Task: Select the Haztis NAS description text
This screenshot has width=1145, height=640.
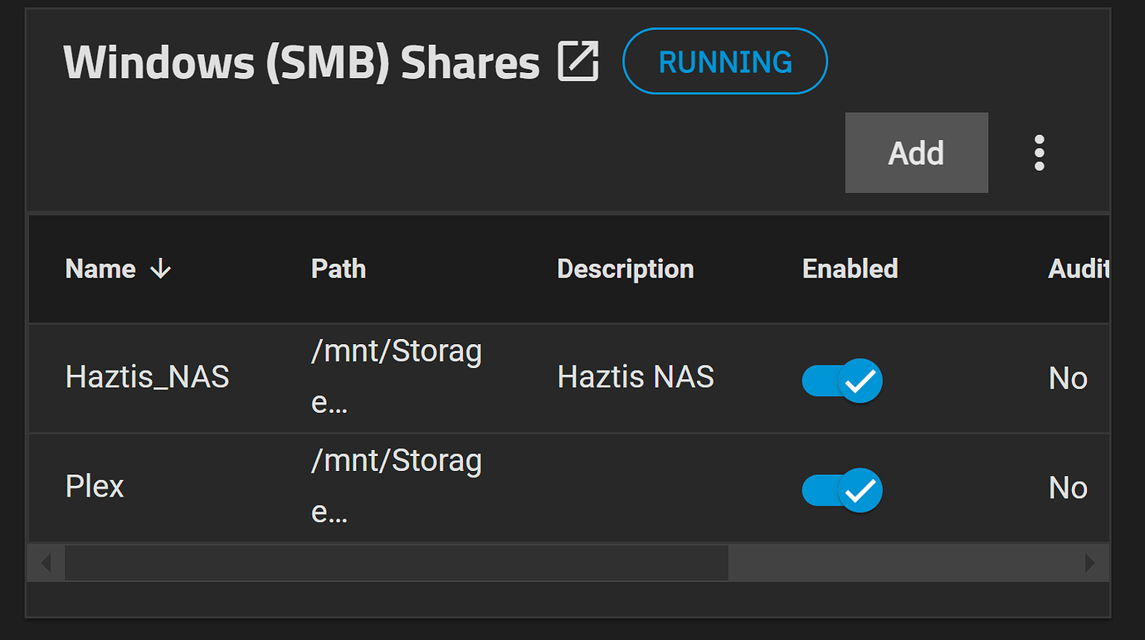Action: (x=636, y=377)
